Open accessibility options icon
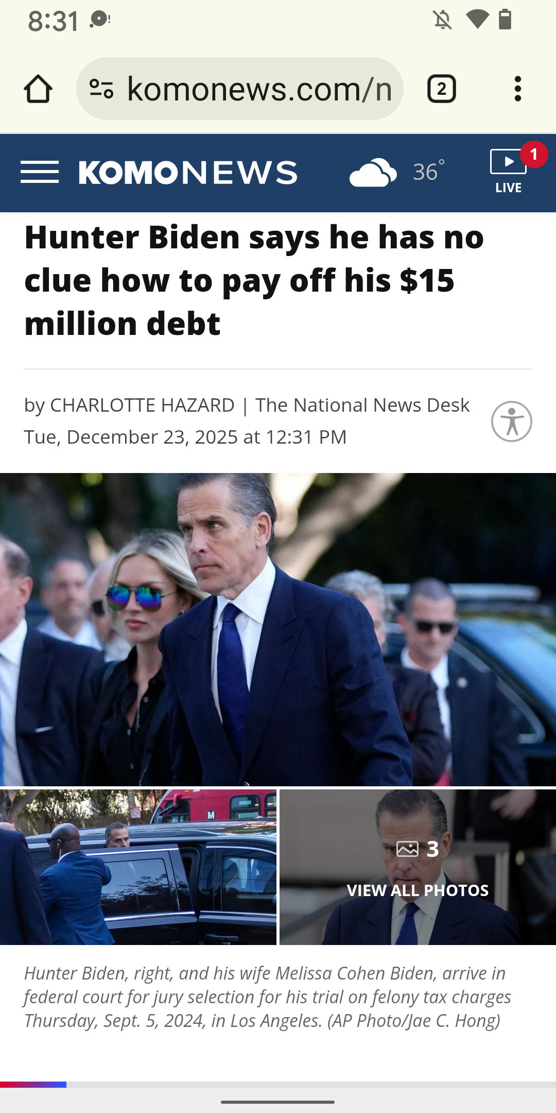Screen dimensions: 556x1113 (512, 421)
